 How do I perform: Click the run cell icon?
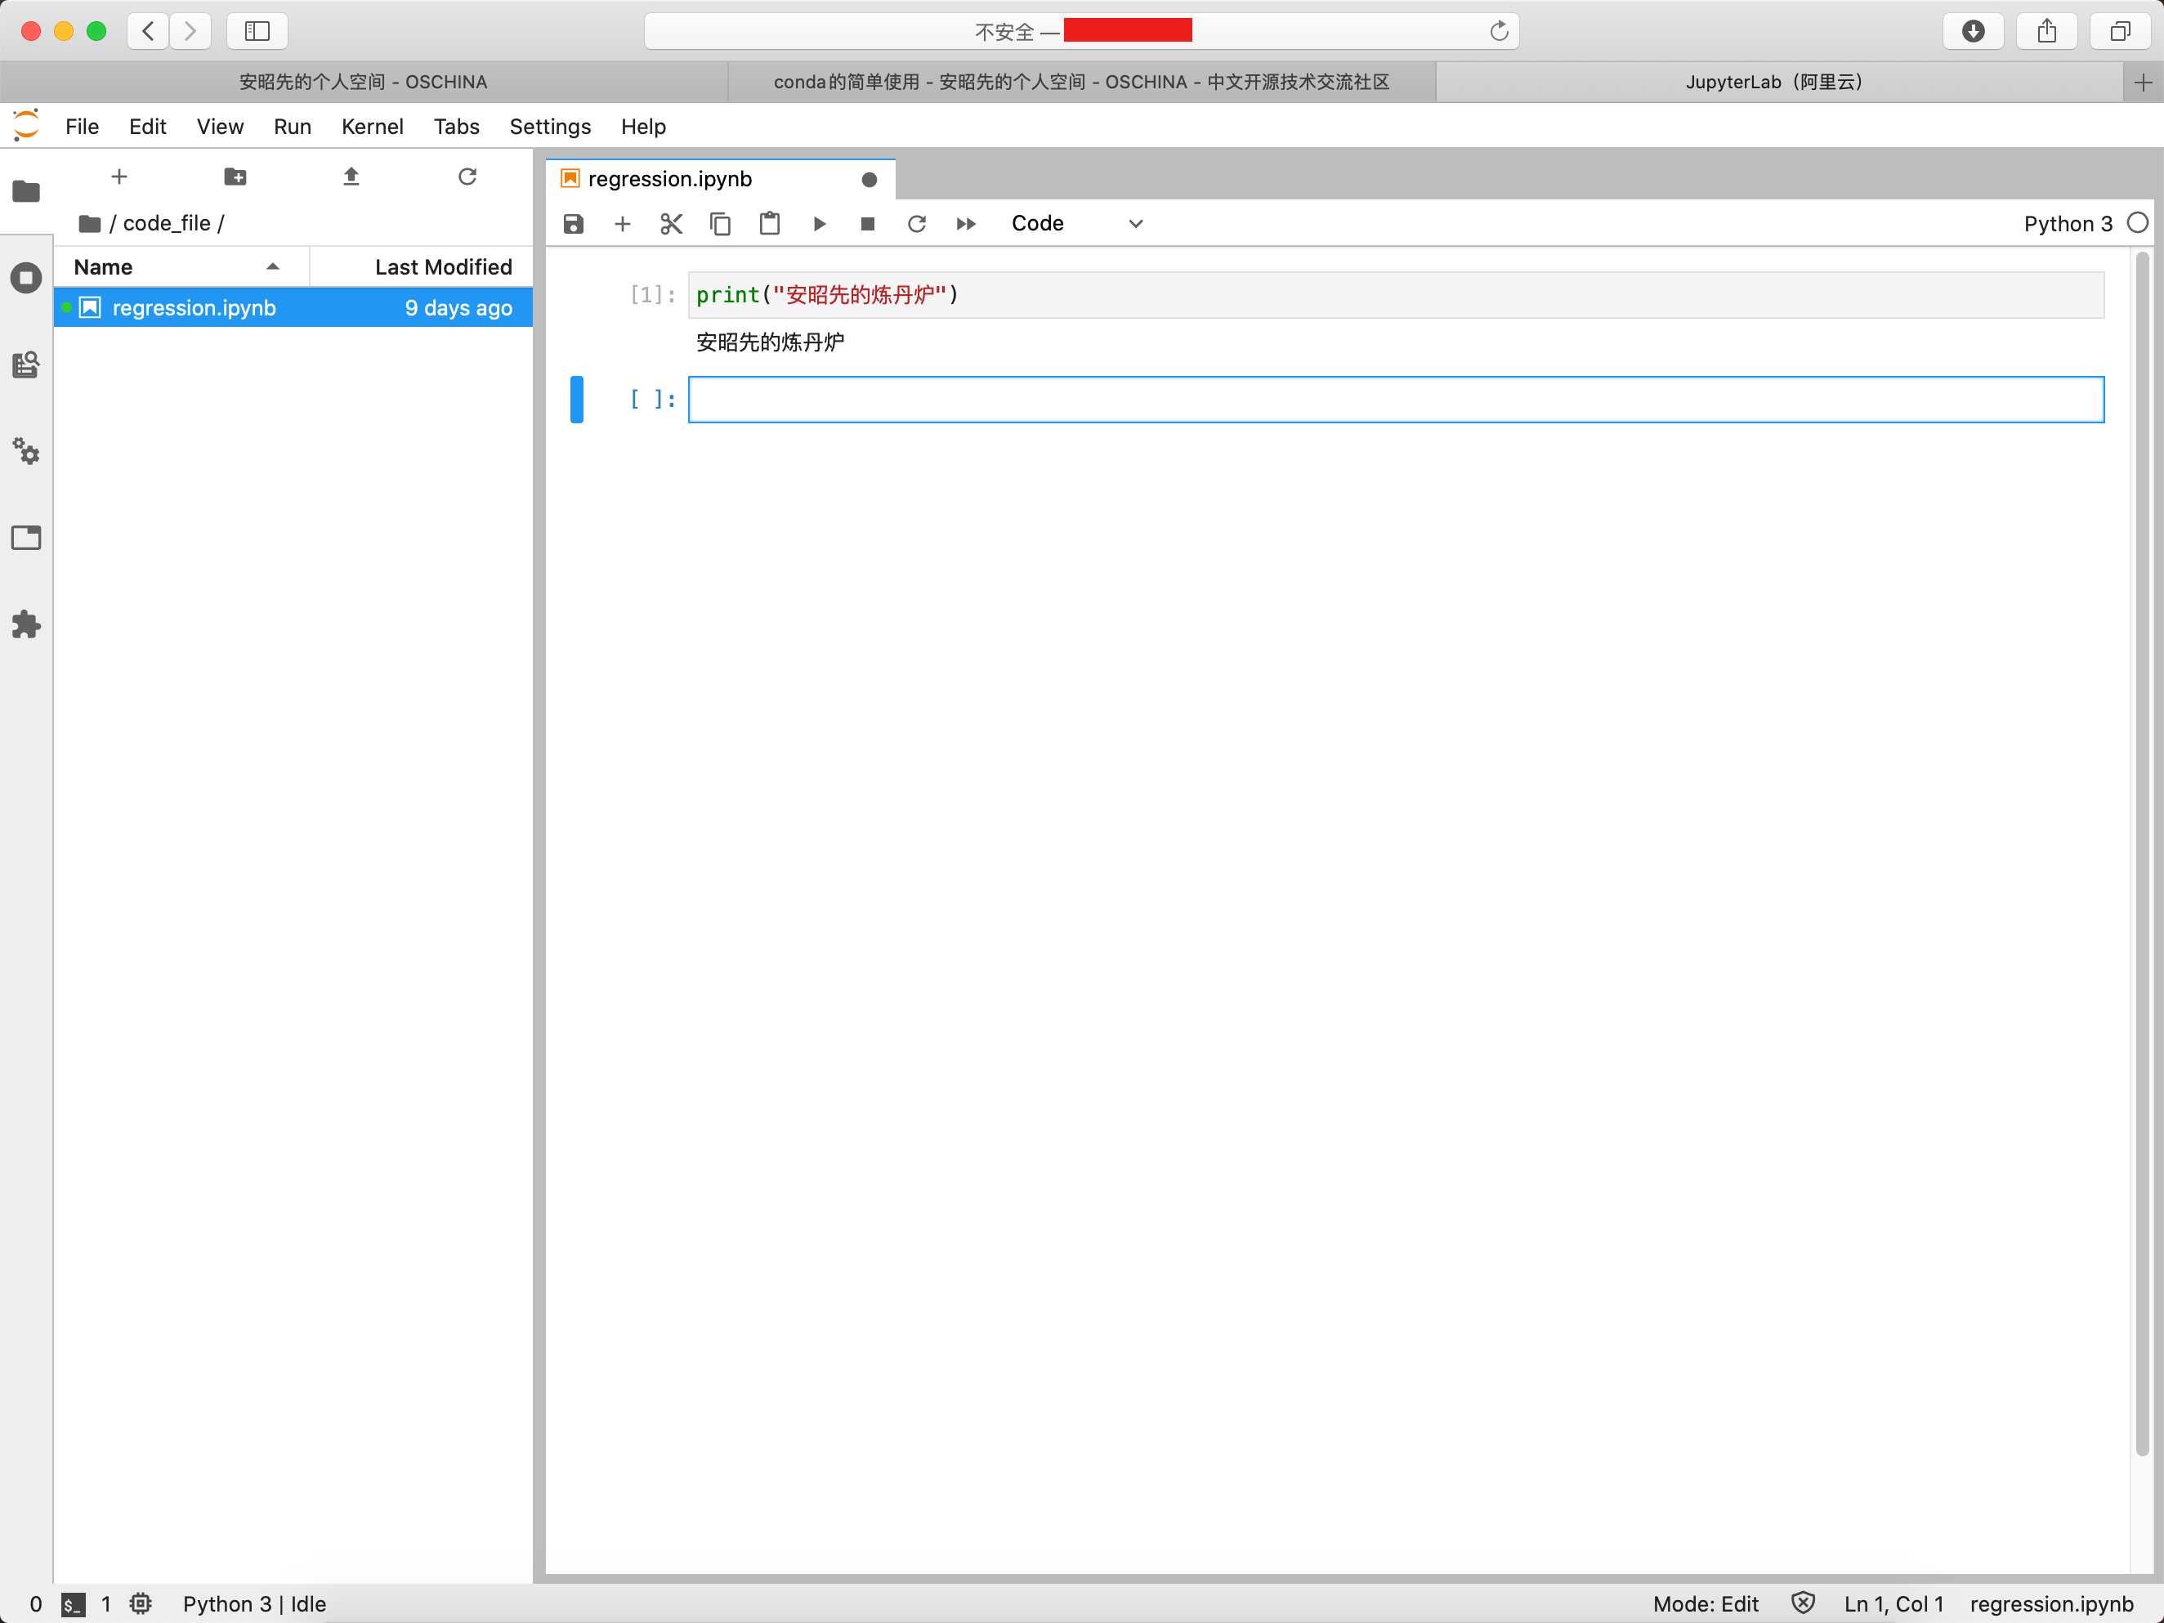(x=816, y=223)
